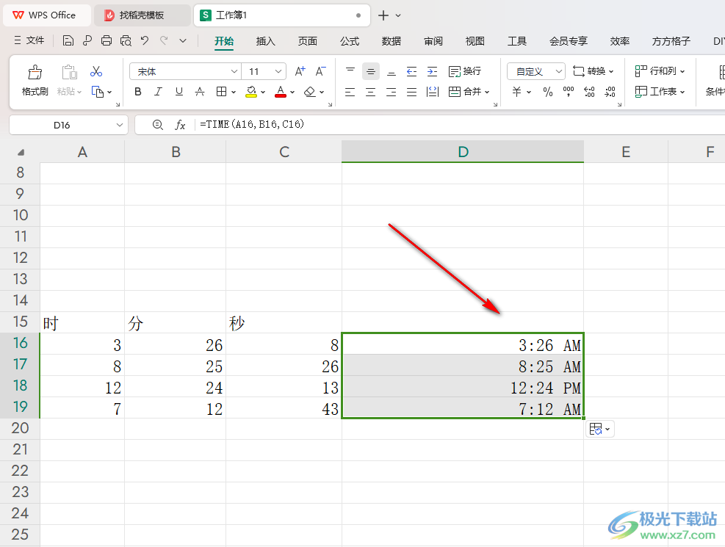Apply currency format yen icon
The width and height of the screenshot is (725, 547).
(x=517, y=92)
